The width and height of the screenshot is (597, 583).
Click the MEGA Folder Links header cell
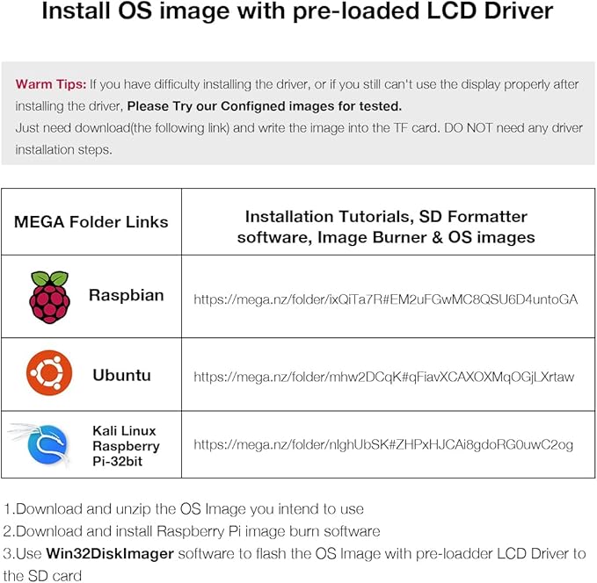coord(91,222)
